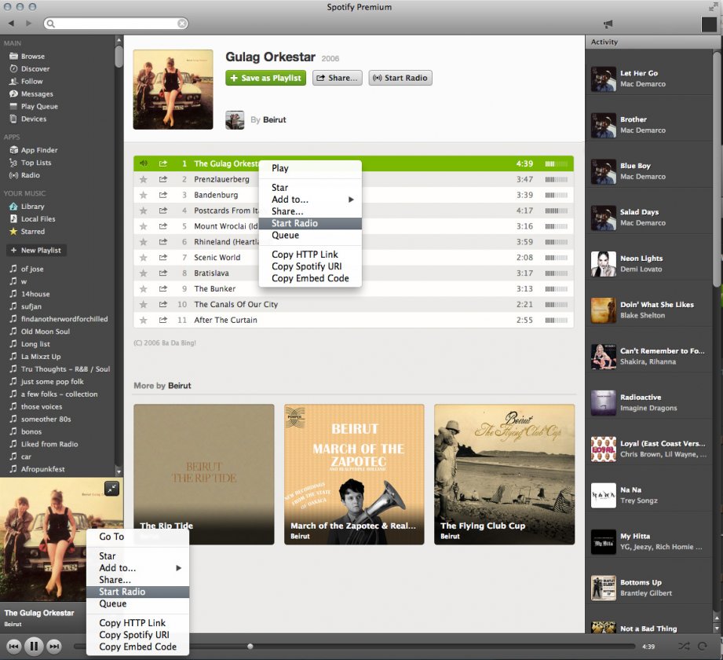
Task: Open the Afropunkfest playlist
Action: (x=43, y=469)
